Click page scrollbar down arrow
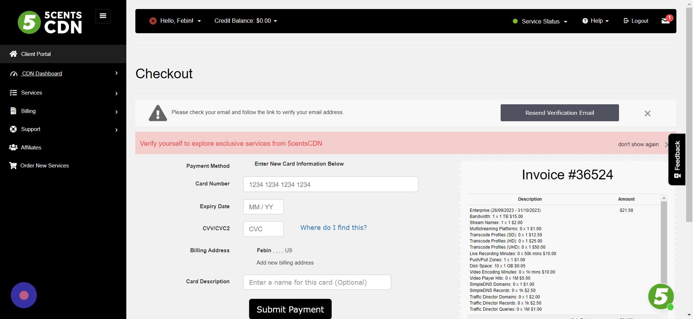 (689, 315)
